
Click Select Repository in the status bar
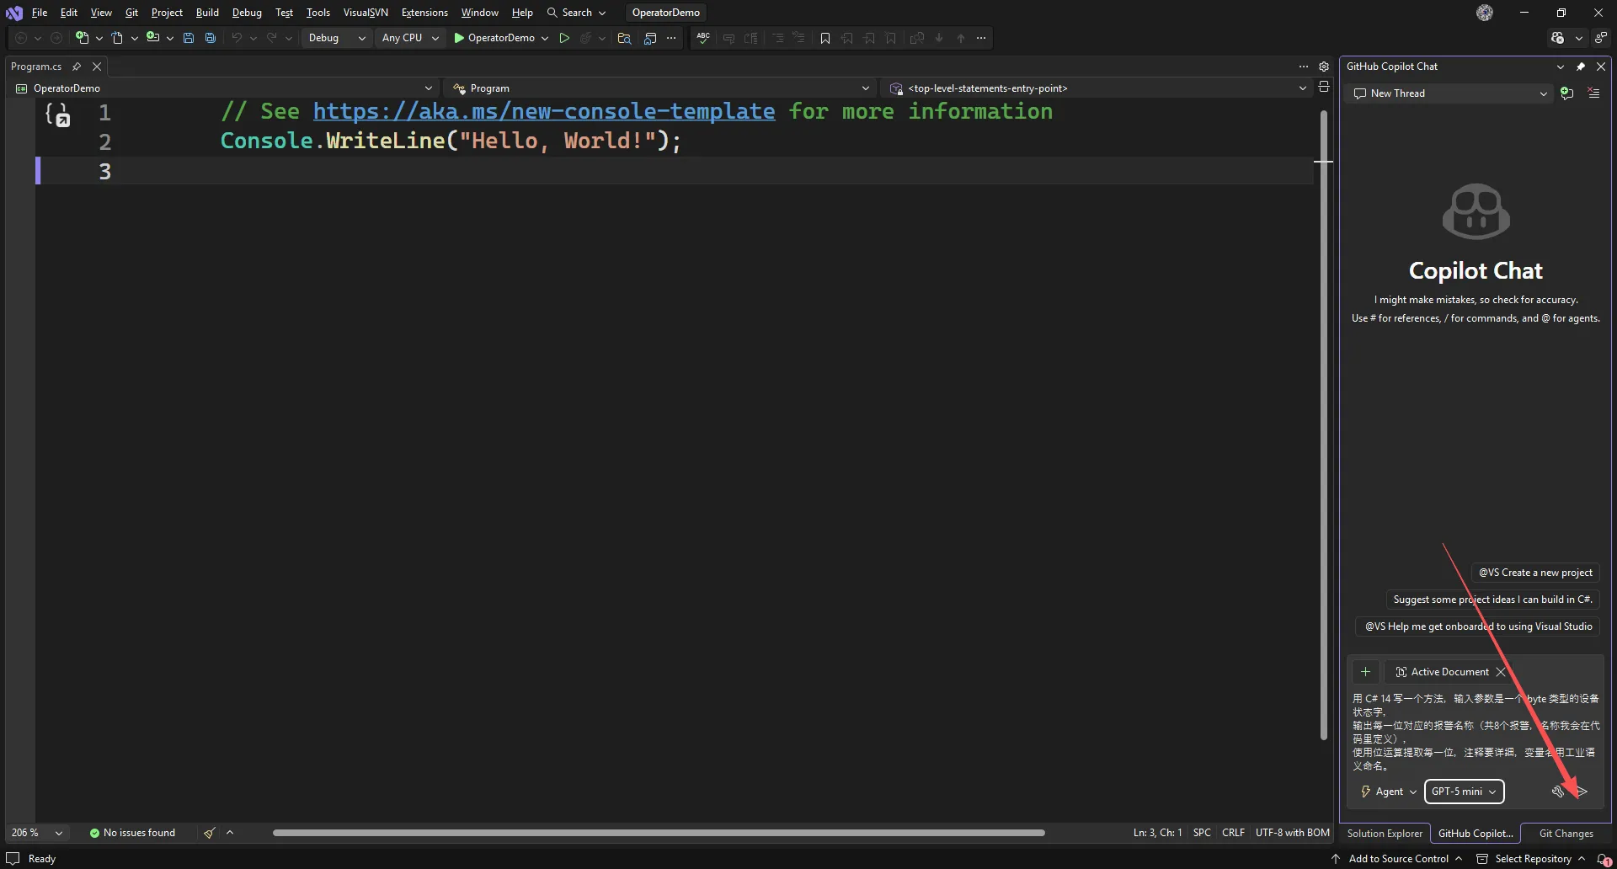(1532, 859)
